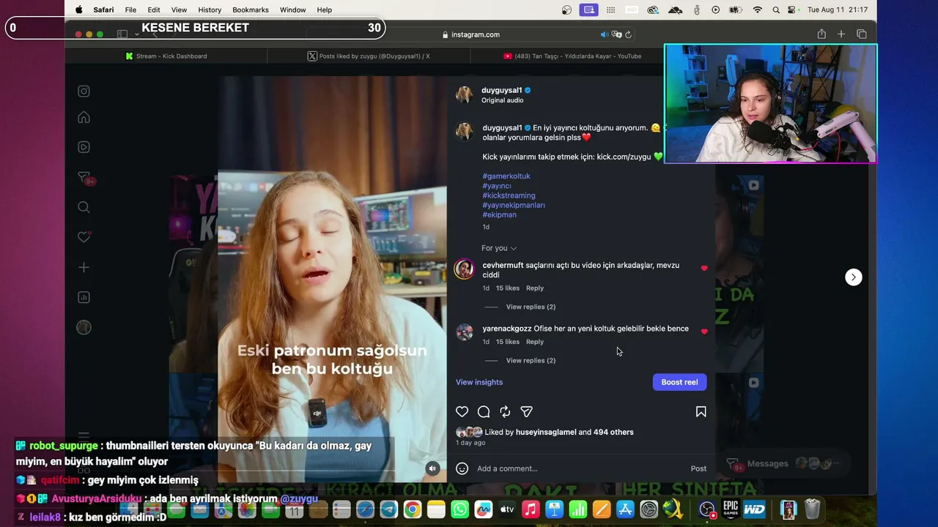Open the emoji picker beside the comment field
938x527 pixels.
pos(462,468)
